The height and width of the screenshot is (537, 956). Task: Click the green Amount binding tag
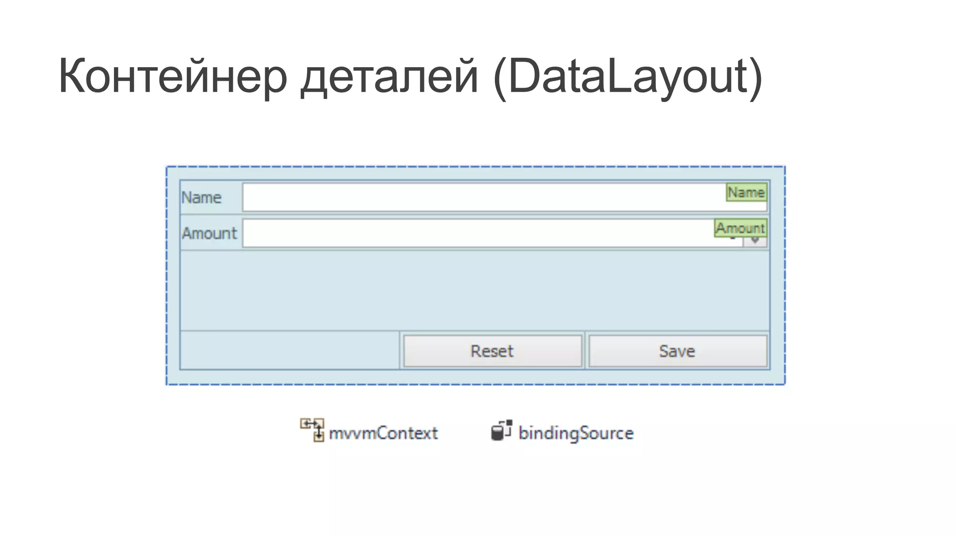pos(740,228)
